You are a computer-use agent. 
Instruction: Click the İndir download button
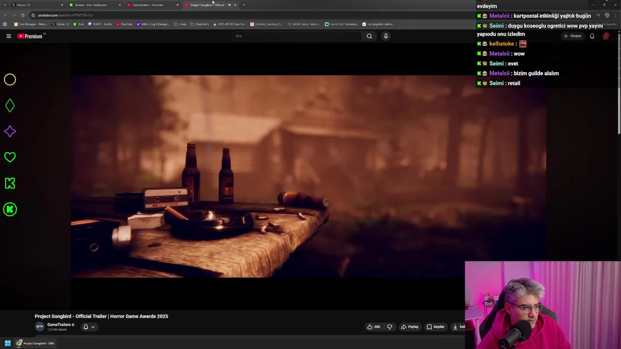458,327
